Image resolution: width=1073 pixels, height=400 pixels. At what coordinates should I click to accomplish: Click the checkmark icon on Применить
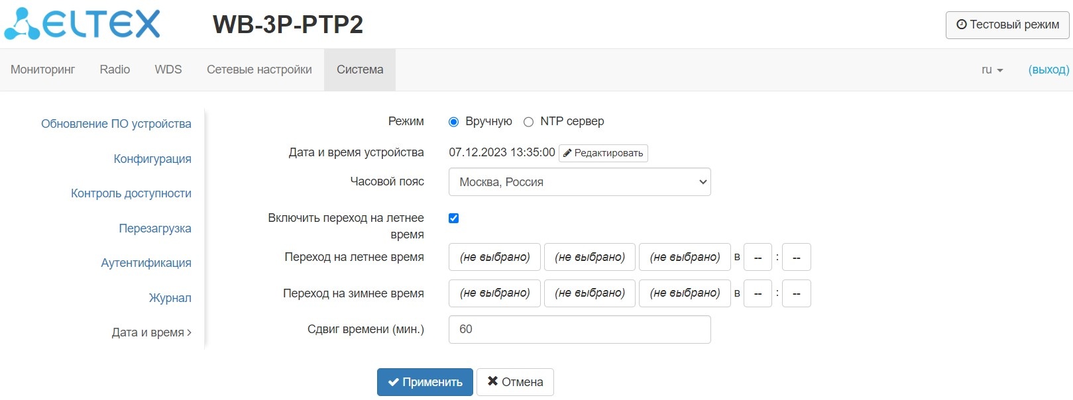click(394, 382)
